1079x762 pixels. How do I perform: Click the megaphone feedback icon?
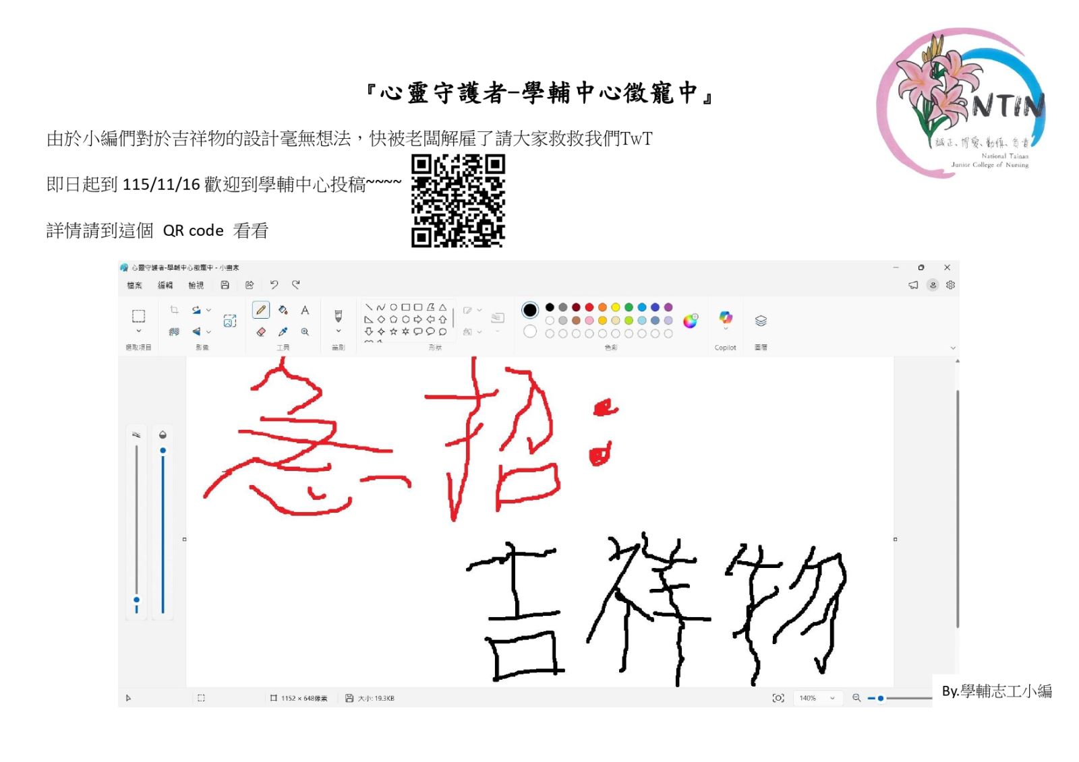click(x=914, y=285)
